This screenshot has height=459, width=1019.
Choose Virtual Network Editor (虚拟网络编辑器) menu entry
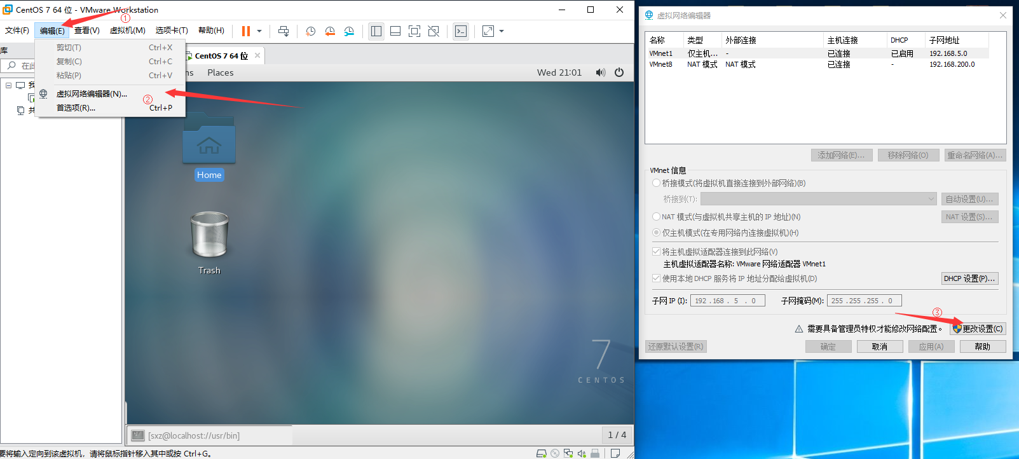110,94
